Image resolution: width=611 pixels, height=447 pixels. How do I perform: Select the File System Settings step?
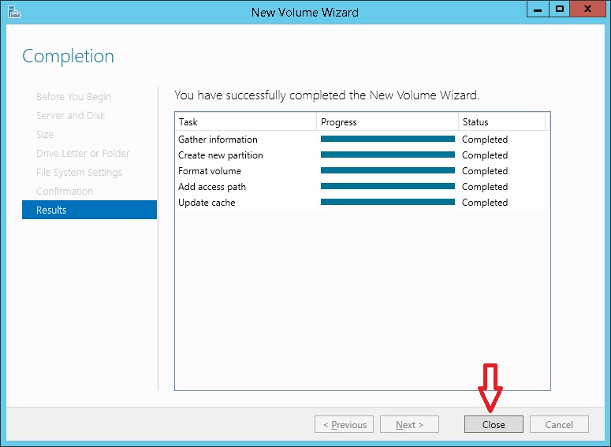[79, 173]
